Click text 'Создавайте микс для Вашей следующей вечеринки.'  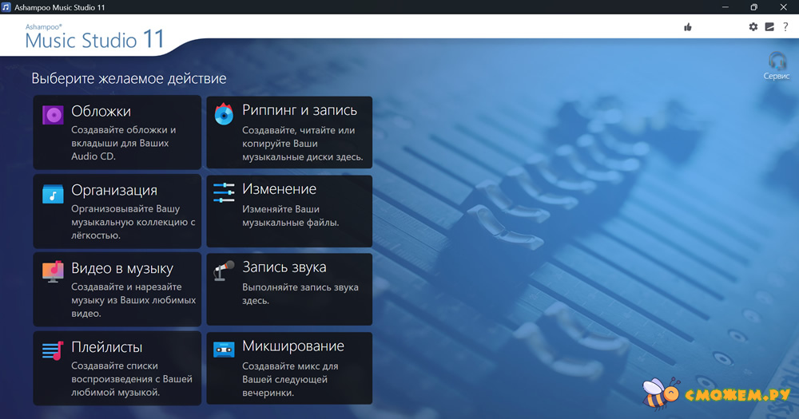pyautogui.click(x=290, y=379)
